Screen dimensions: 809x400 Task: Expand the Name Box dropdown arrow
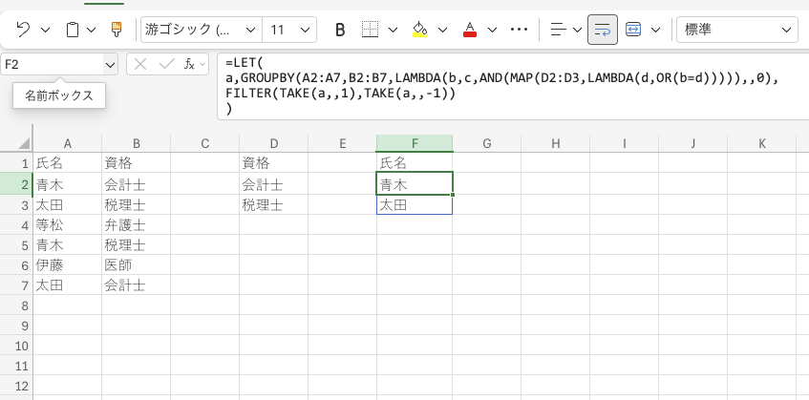pyautogui.click(x=111, y=65)
